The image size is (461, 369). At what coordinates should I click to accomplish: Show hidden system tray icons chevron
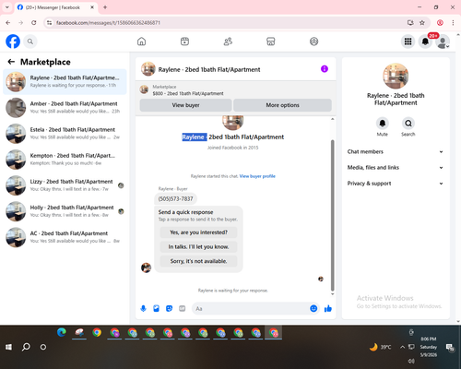[402, 347]
